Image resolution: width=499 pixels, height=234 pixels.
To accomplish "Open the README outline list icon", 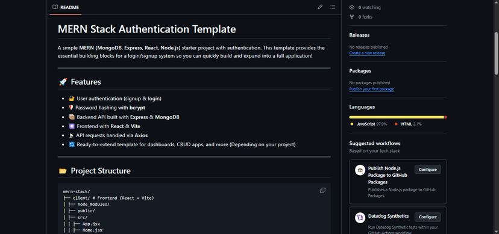I will pyautogui.click(x=333, y=7).
